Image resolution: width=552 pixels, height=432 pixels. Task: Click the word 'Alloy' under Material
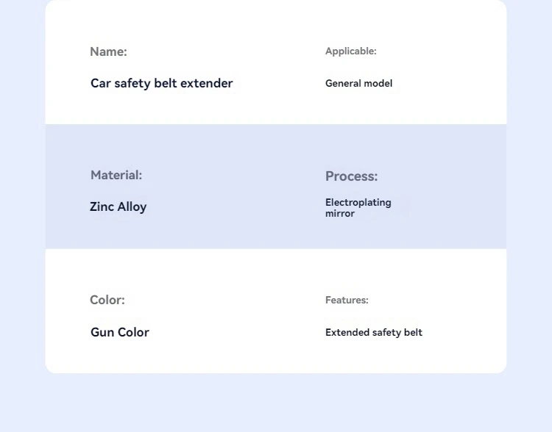(x=132, y=207)
